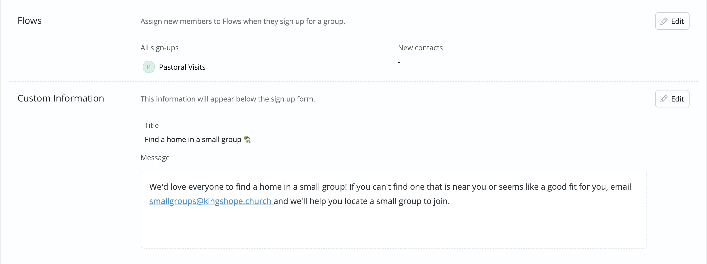The width and height of the screenshot is (707, 264).
Task: Click the green P avatar icon
Action: point(149,67)
